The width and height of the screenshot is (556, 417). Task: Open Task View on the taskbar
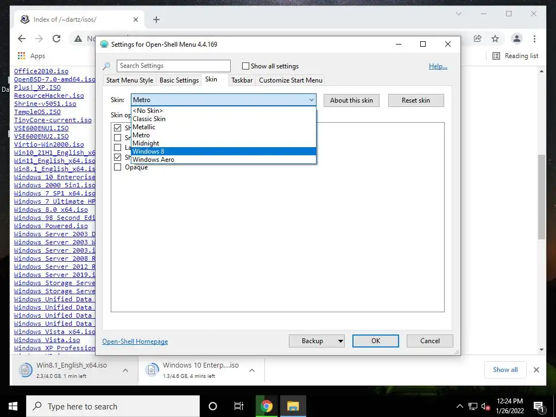(239, 406)
